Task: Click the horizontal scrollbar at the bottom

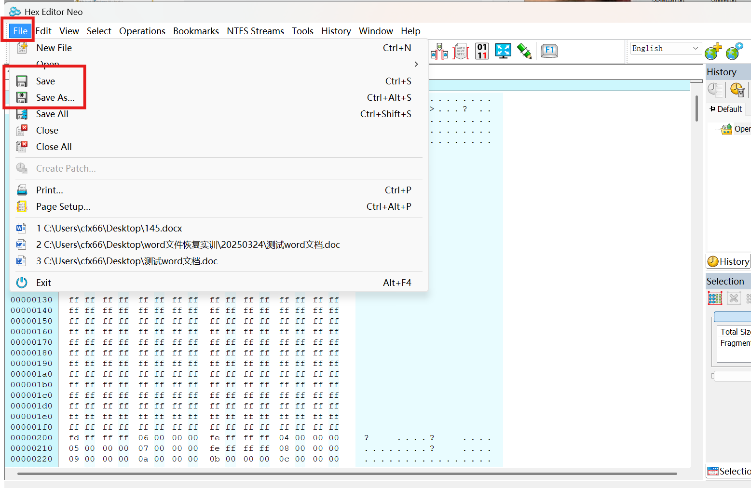Action: [347, 474]
